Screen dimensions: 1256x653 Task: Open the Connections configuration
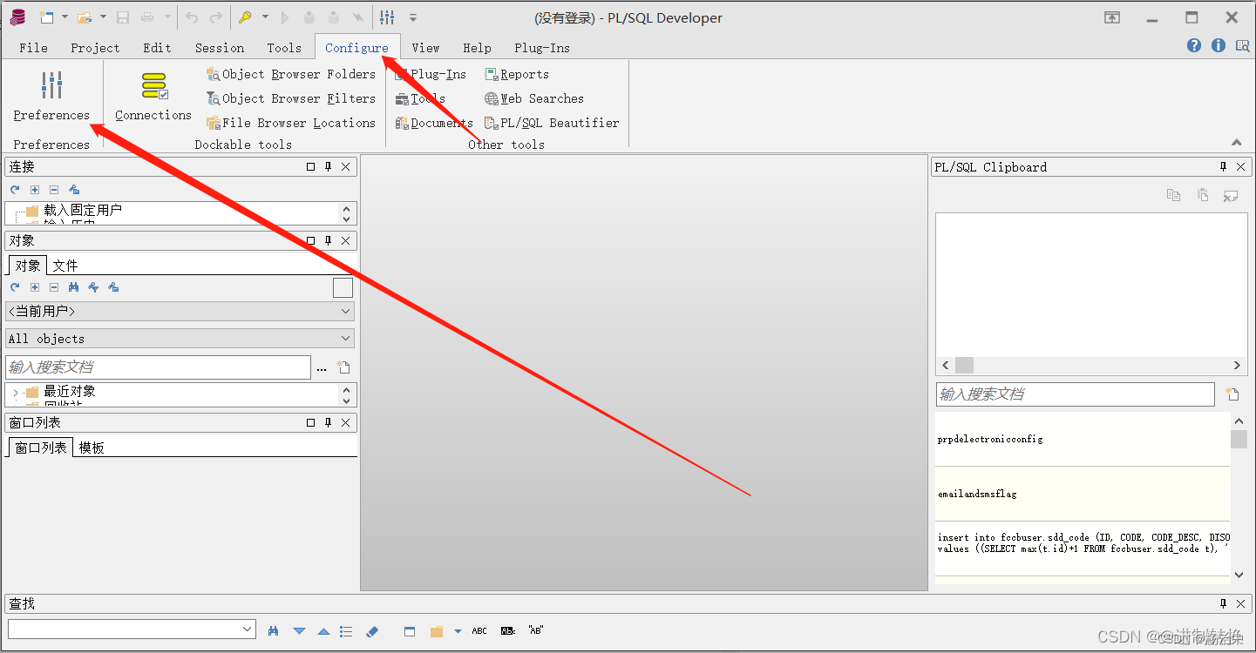point(153,97)
